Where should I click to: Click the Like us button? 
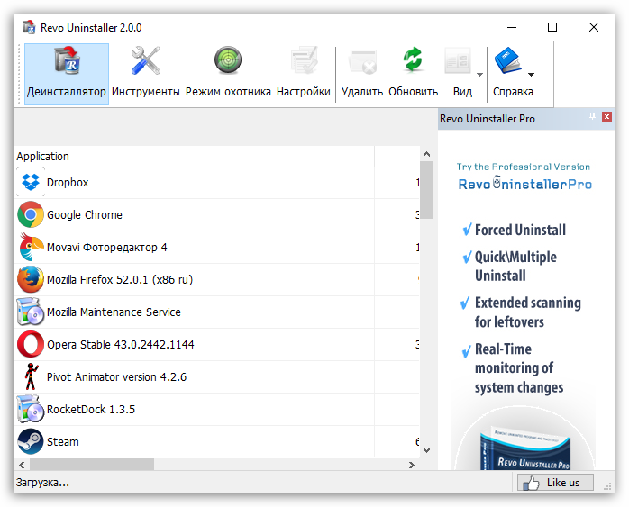554,483
